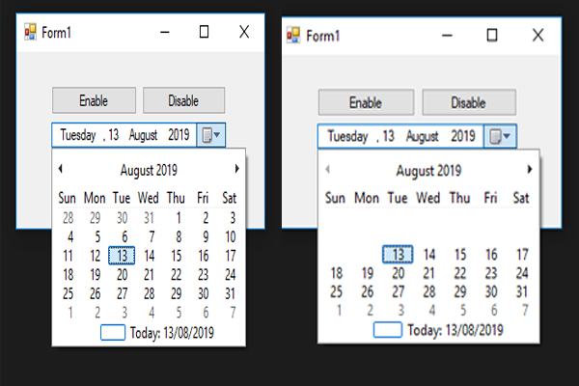Screen dimensions: 579x386
Task: Click August 2019 title in left calendar
Action: (x=149, y=170)
